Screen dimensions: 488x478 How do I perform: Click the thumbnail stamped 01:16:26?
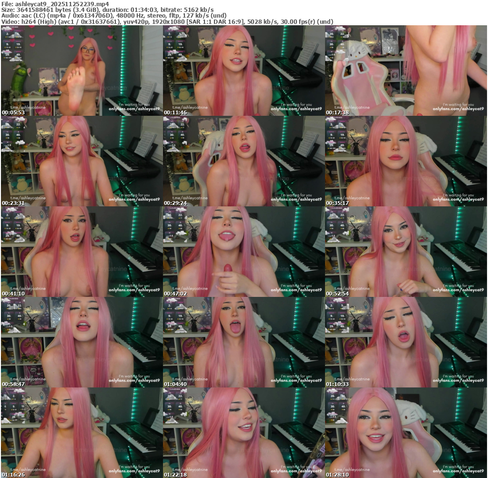coord(81,433)
